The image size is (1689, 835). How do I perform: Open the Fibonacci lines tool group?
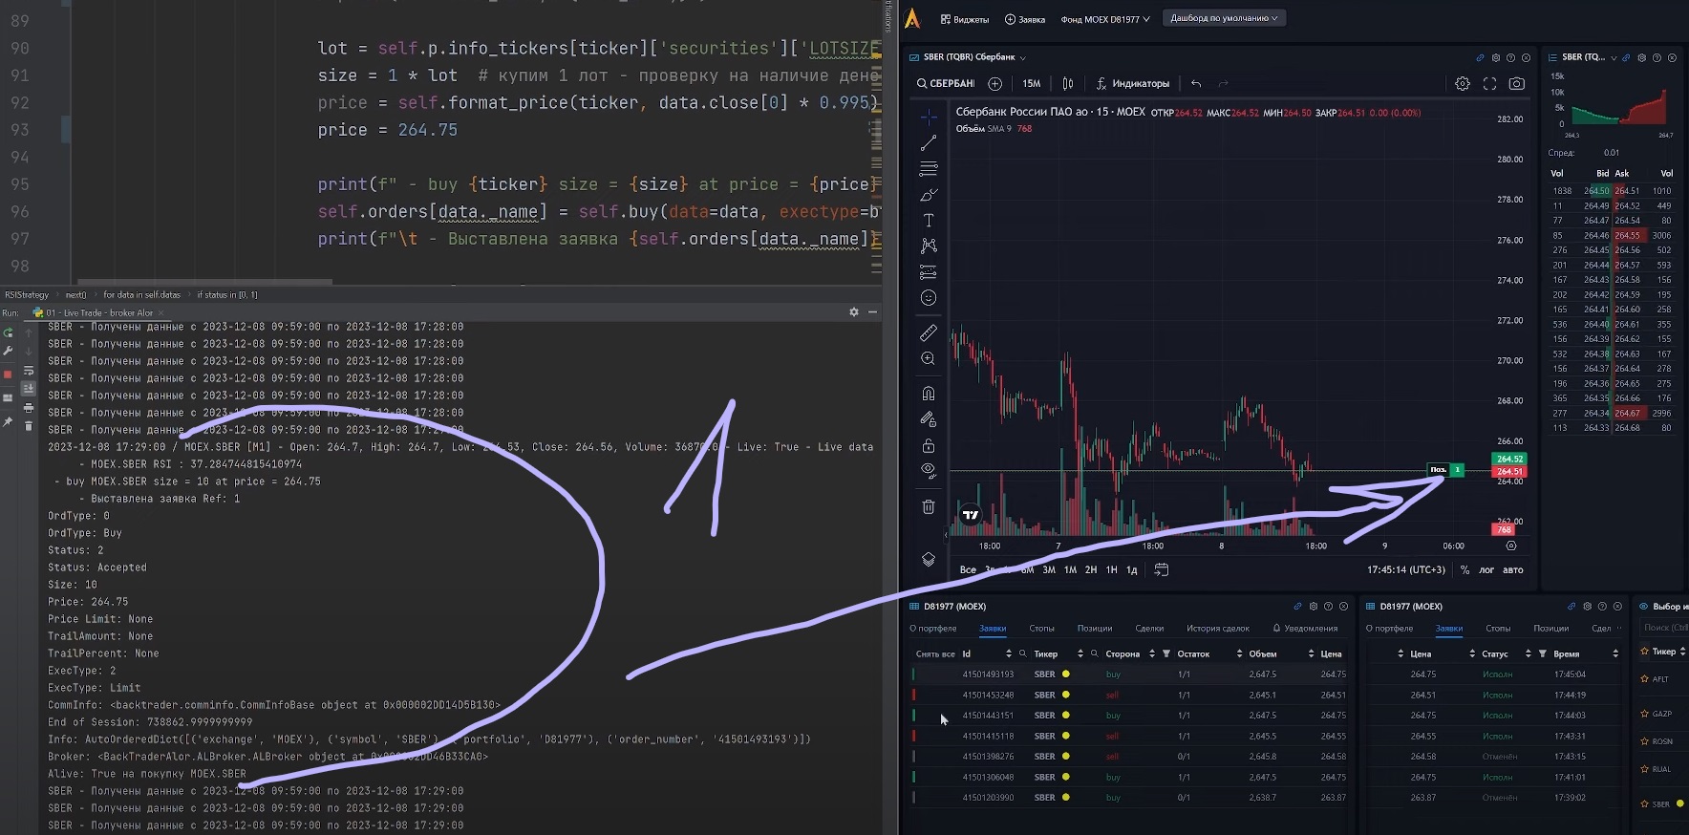click(x=928, y=168)
